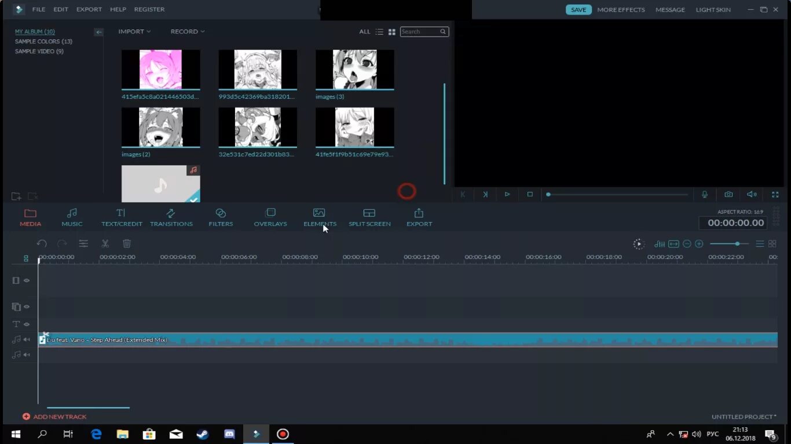Open the File menu
Screen dimensions: 791x444
39,9
